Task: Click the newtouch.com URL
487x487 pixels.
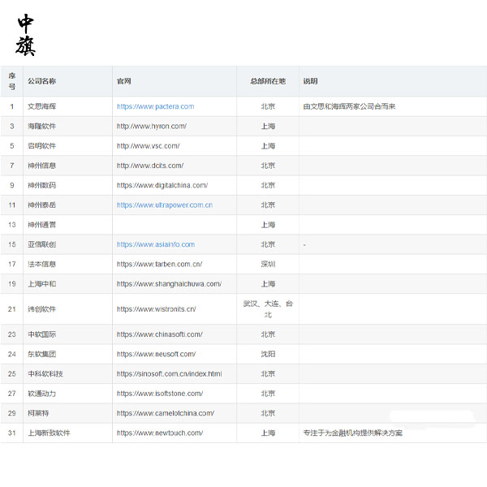Action: (159, 433)
